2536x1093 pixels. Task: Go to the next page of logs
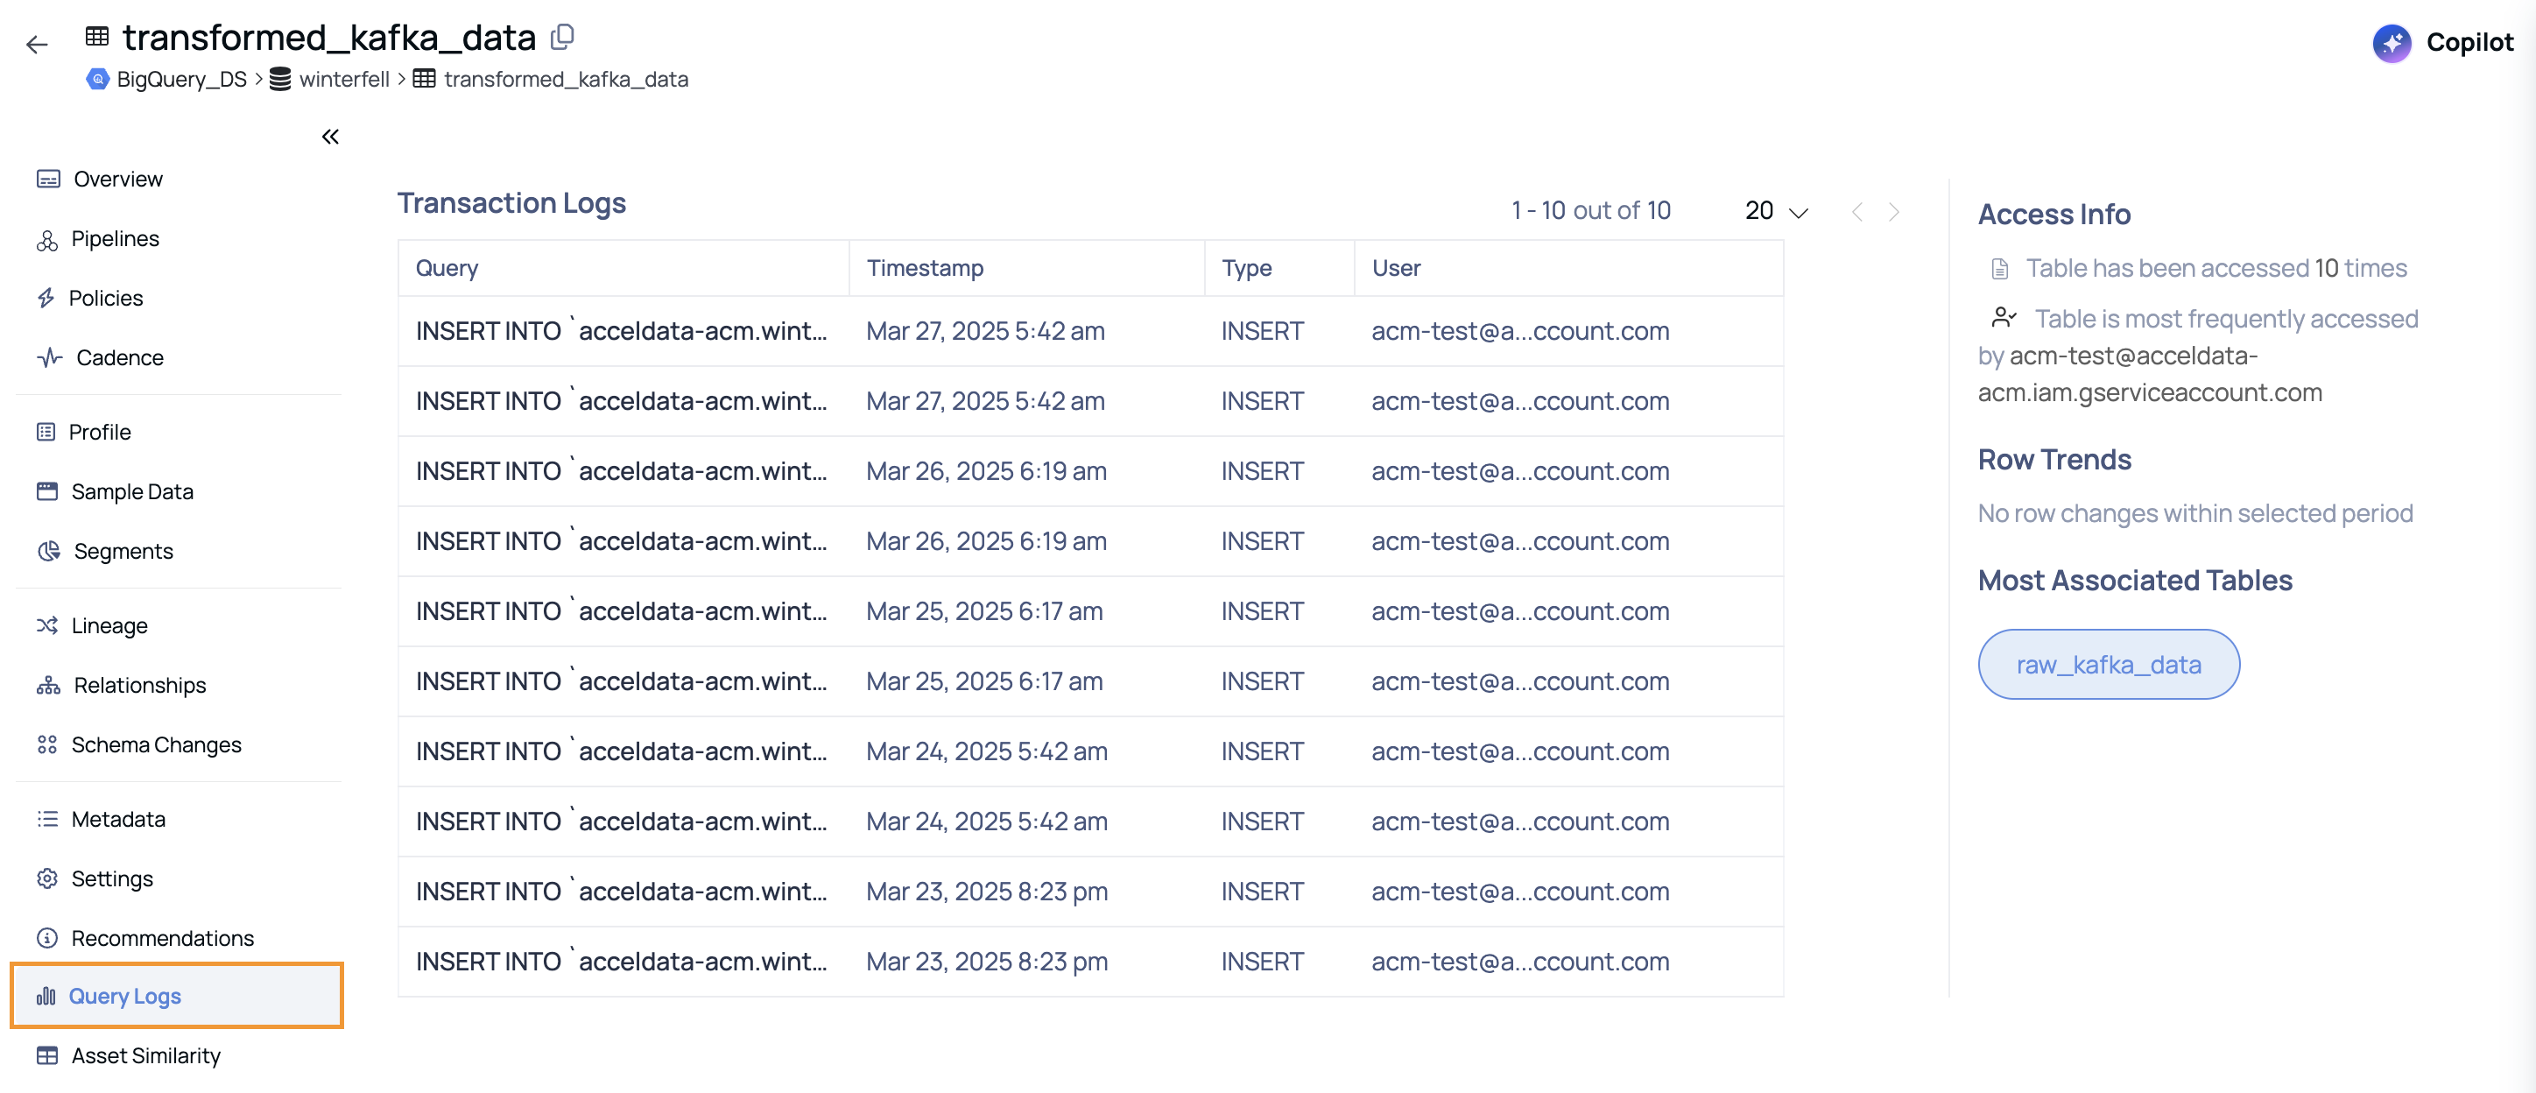point(1894,212)
